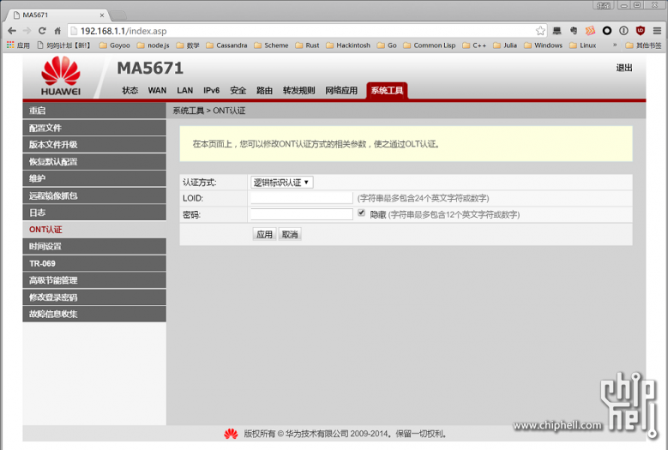Close the MA5671 browser tab
This screenshot has width=668, height=450.
(x=102, y=15)
